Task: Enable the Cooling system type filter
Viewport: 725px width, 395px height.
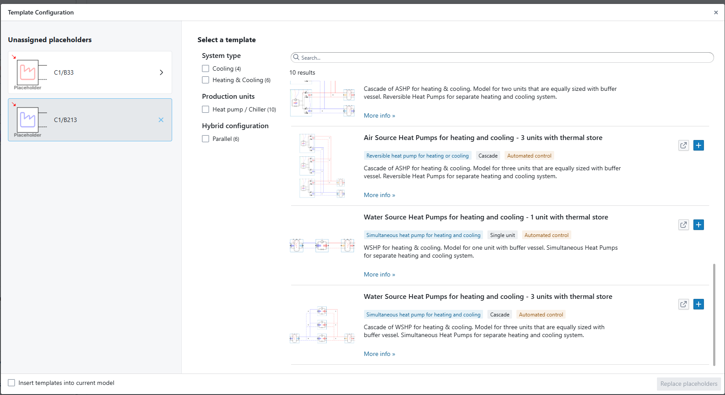Action: click(x=206, y=68)
